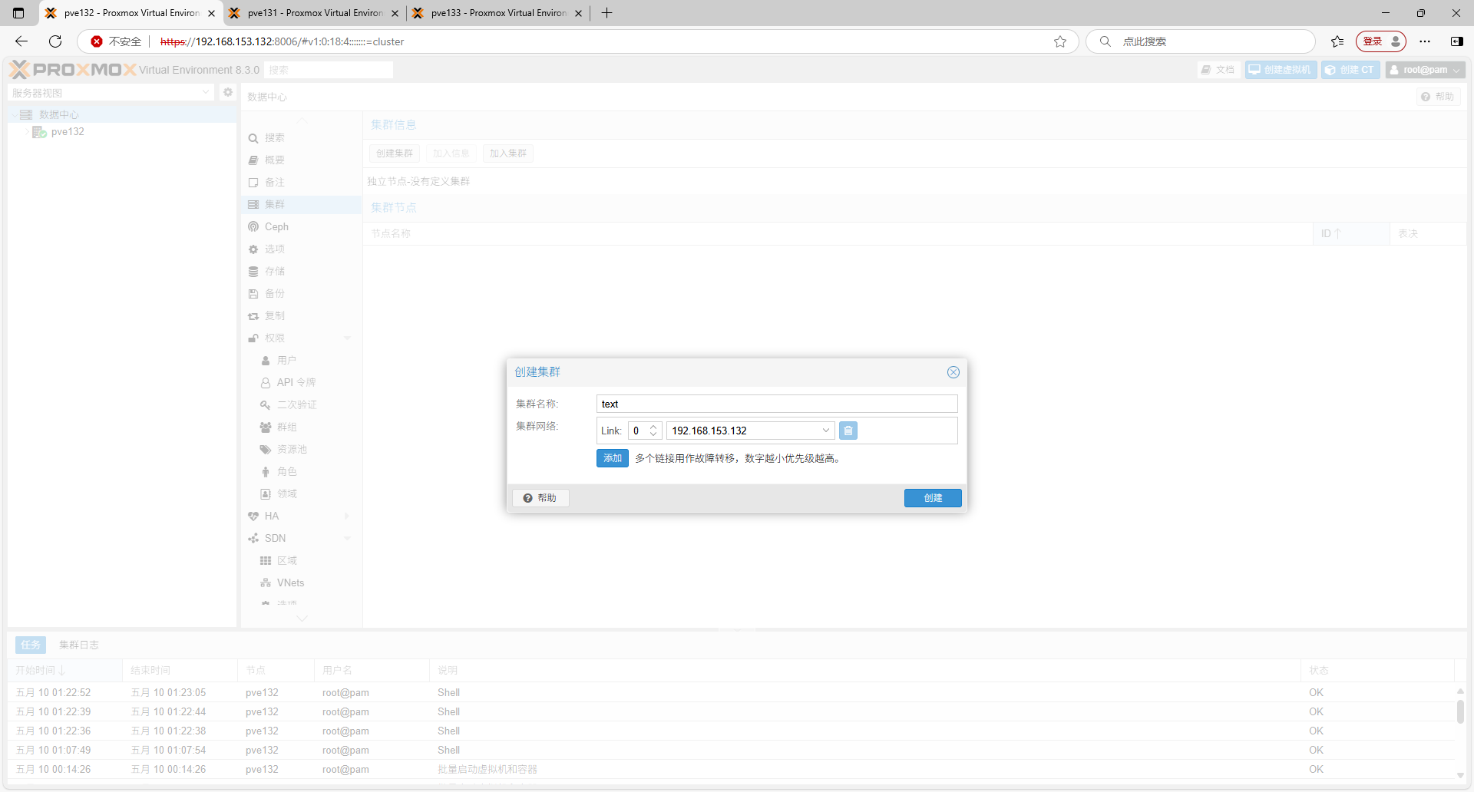1474x792 pixels.
Task: Close the 创建集群 dialog with the X icon
Action: pos(953,372)
